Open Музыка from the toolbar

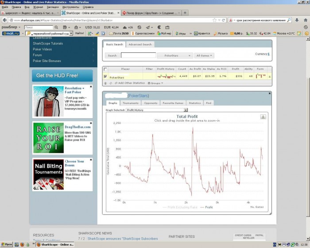coord(221,33)
